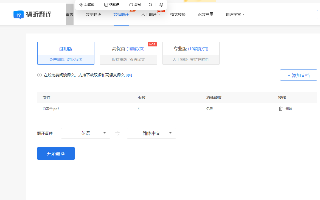This screenshot has height=200, width=320.
Task: Click 删除 to remove the file
Action: (x=289, y=109)
